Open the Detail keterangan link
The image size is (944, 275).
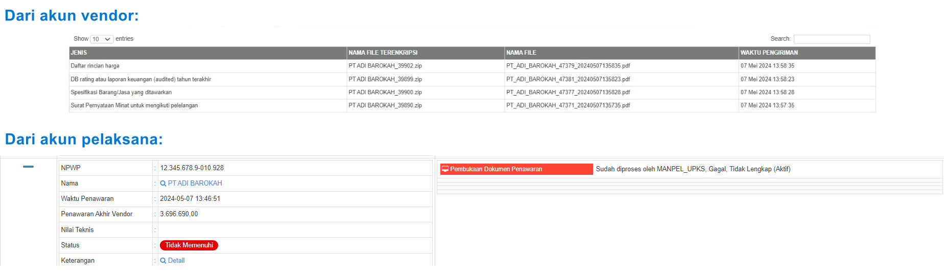(176, 261)
